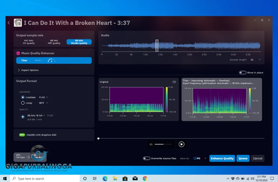Screen dimensions: 278x182
Task: Select 48 kHz Hifi quality sample rate
Action: pyautogui.click(x=54, y=42)
